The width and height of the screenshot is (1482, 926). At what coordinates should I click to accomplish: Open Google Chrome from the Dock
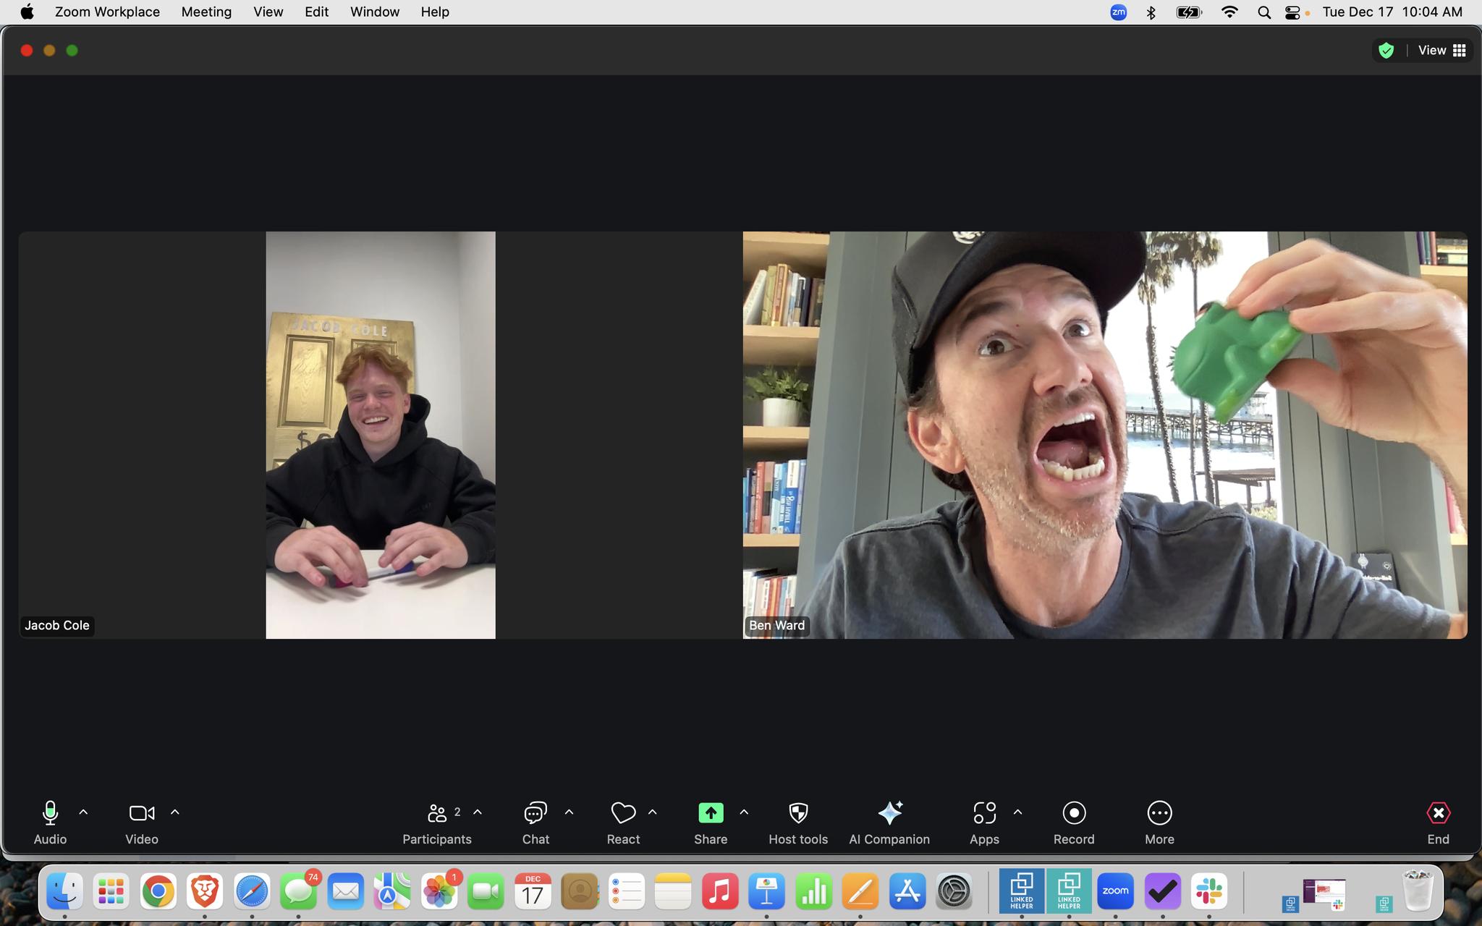tap(158, 891)
